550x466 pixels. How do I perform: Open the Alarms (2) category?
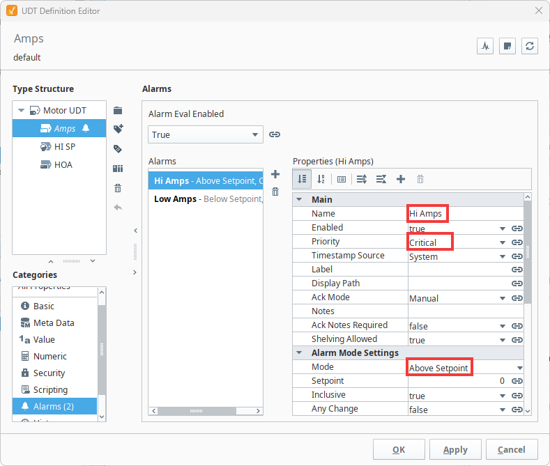pos(54,406)
